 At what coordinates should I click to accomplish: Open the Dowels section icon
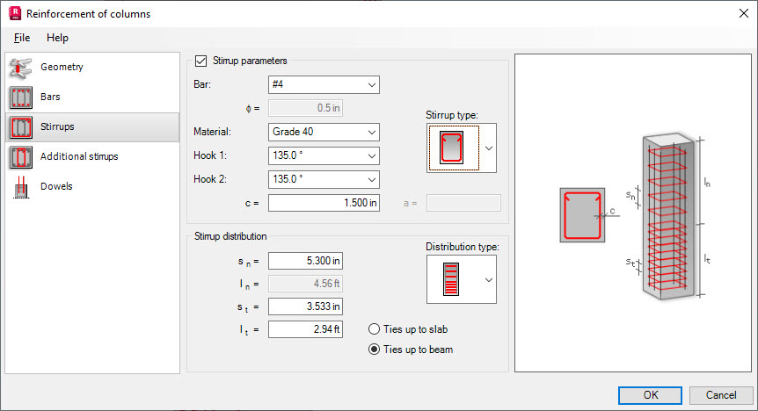(21, 187)
